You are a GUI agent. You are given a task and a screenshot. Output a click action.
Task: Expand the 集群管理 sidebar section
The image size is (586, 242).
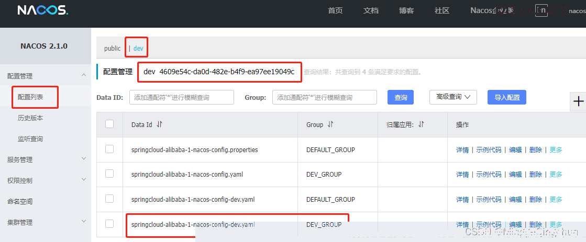[x=84, y=222]
